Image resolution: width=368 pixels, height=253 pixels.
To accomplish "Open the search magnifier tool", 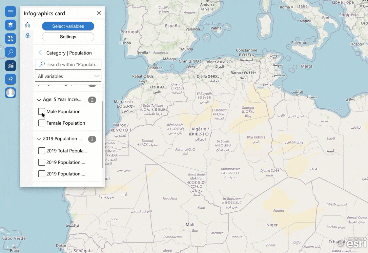I will pyautogui.click(x=11, y=52).
